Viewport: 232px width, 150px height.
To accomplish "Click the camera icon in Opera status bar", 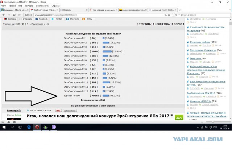I will tap(14, 122).
